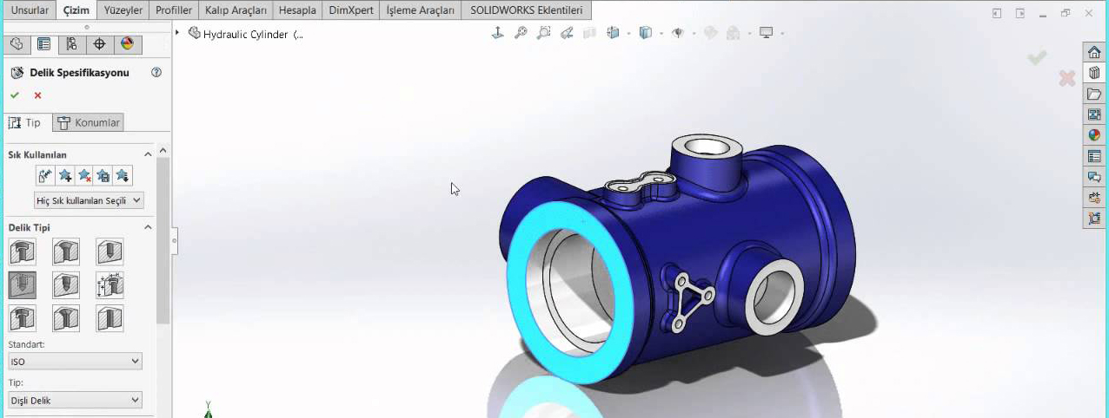The image size is (1109, 418).
Task: Click the green checkmark to accept hole
Action: coord(15,95)
